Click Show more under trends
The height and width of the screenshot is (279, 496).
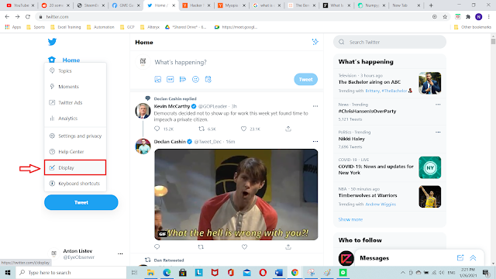[x=350, y=219]
